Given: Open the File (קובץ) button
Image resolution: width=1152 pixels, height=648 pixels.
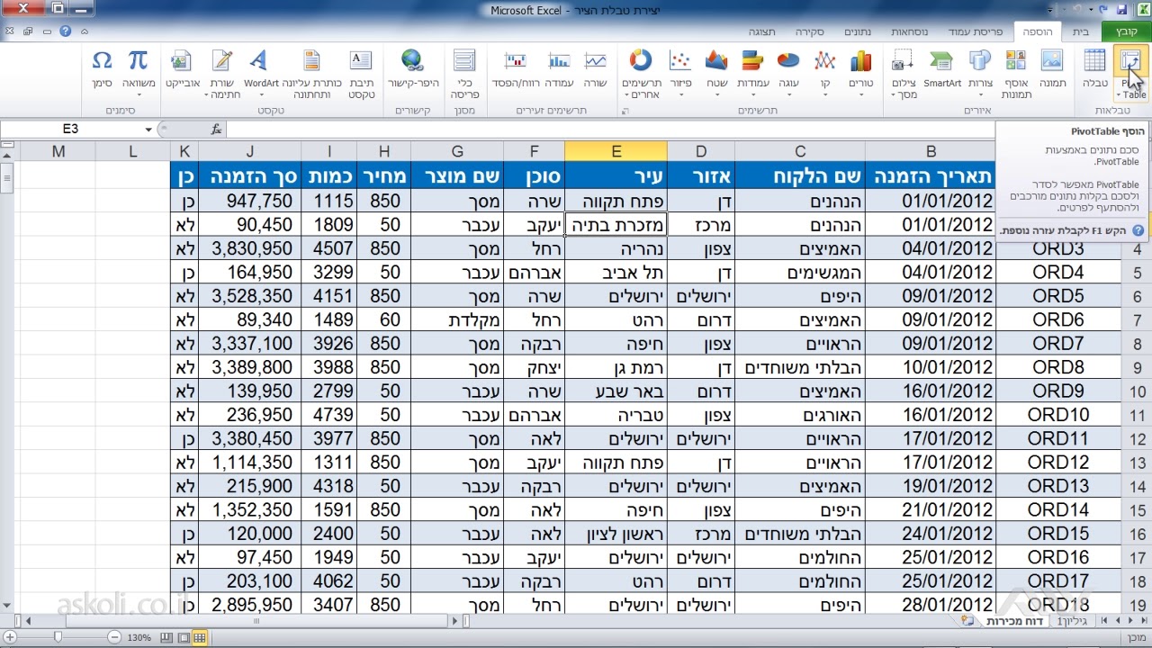Looking at the screenshot, I should click(x=1126, y=31).
